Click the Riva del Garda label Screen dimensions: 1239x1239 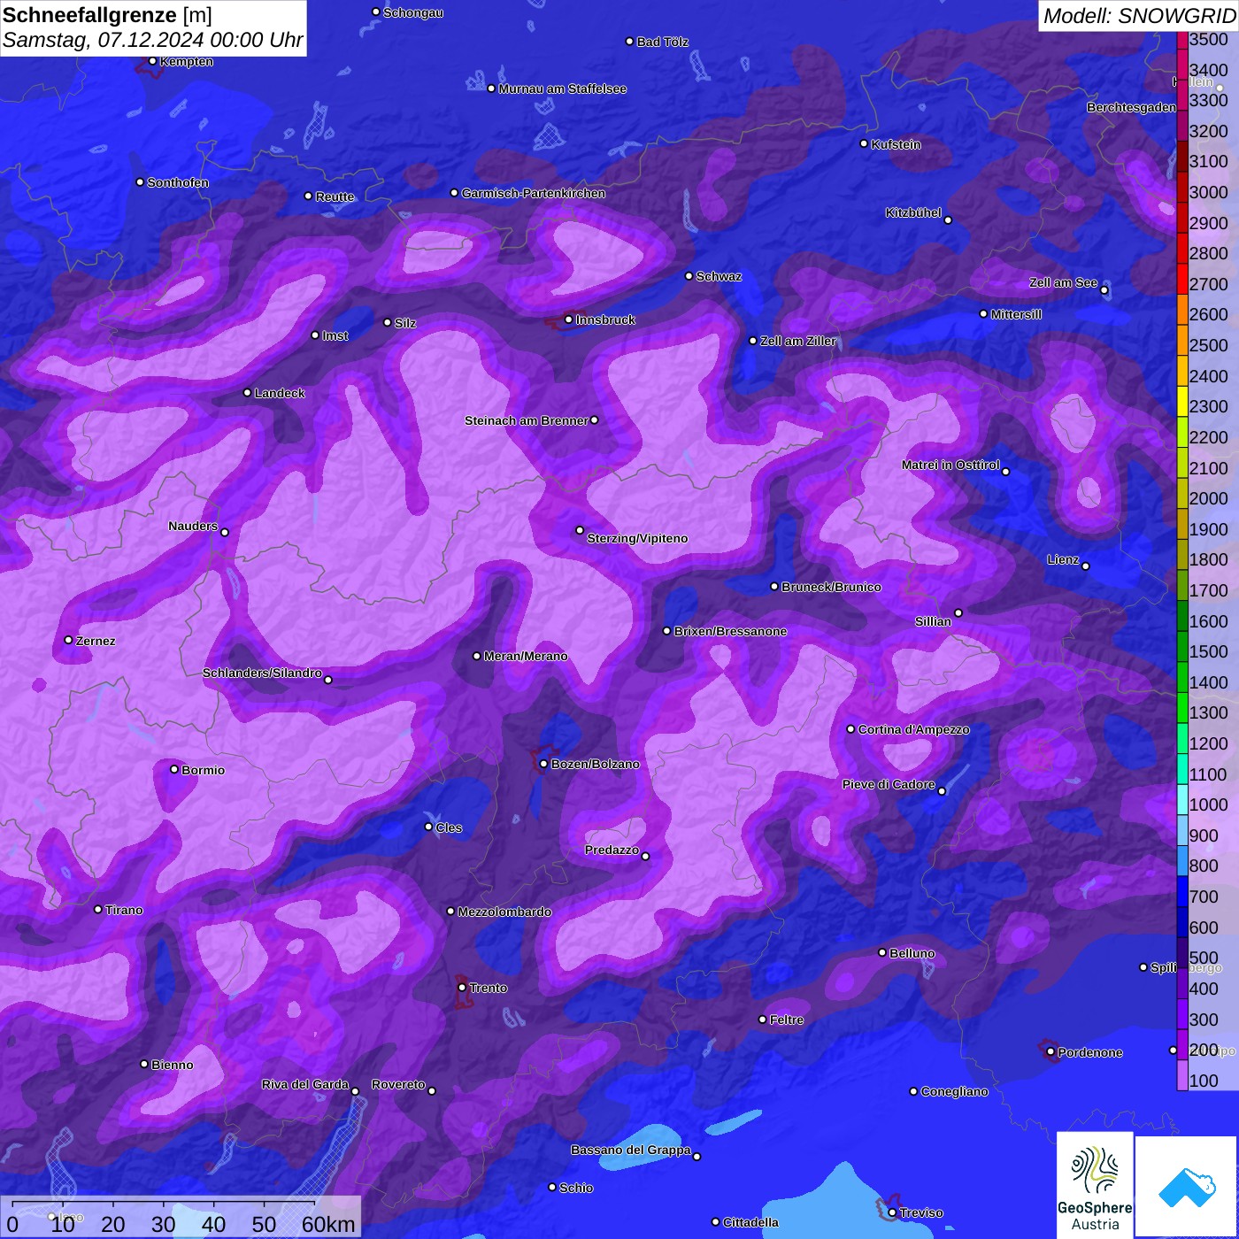click(305, 1084)
